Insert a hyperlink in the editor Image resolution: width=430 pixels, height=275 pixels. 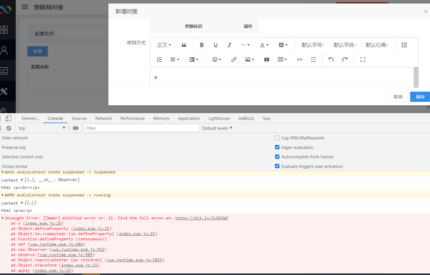234,60
